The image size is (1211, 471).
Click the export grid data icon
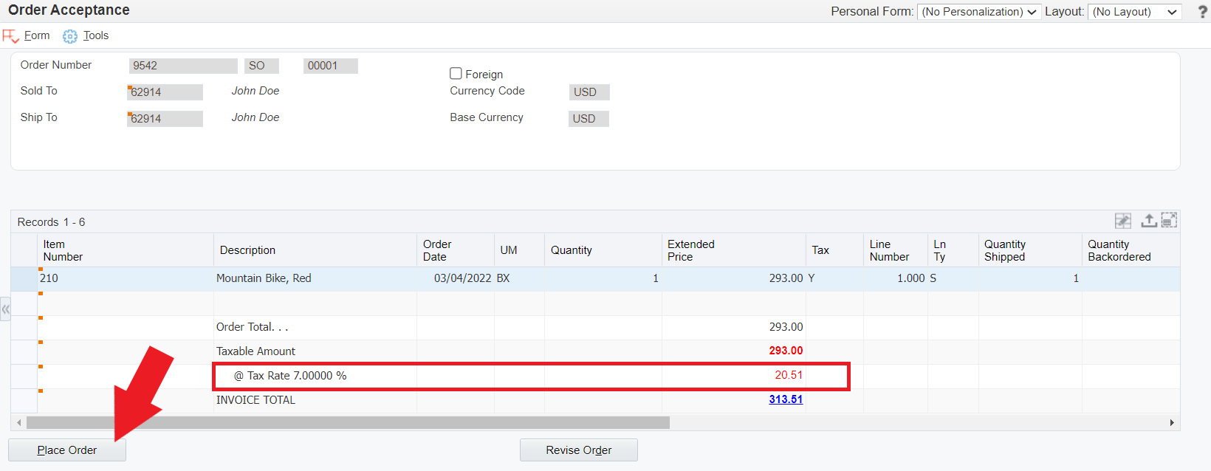1148,221
